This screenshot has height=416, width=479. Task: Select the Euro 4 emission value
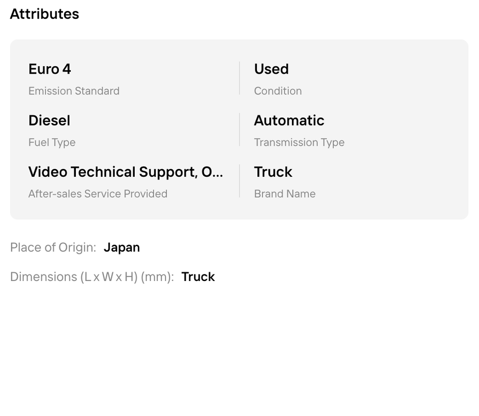click(x=50, y=69)
